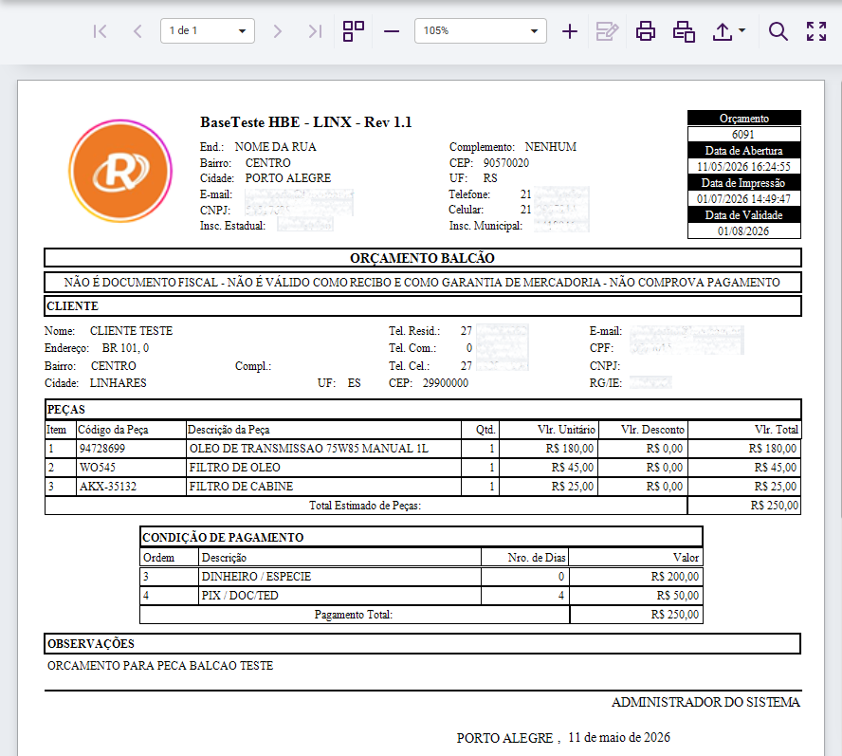Click part code AKX-35132
Viewport: 842px width, 756px height.
point(108,487)
